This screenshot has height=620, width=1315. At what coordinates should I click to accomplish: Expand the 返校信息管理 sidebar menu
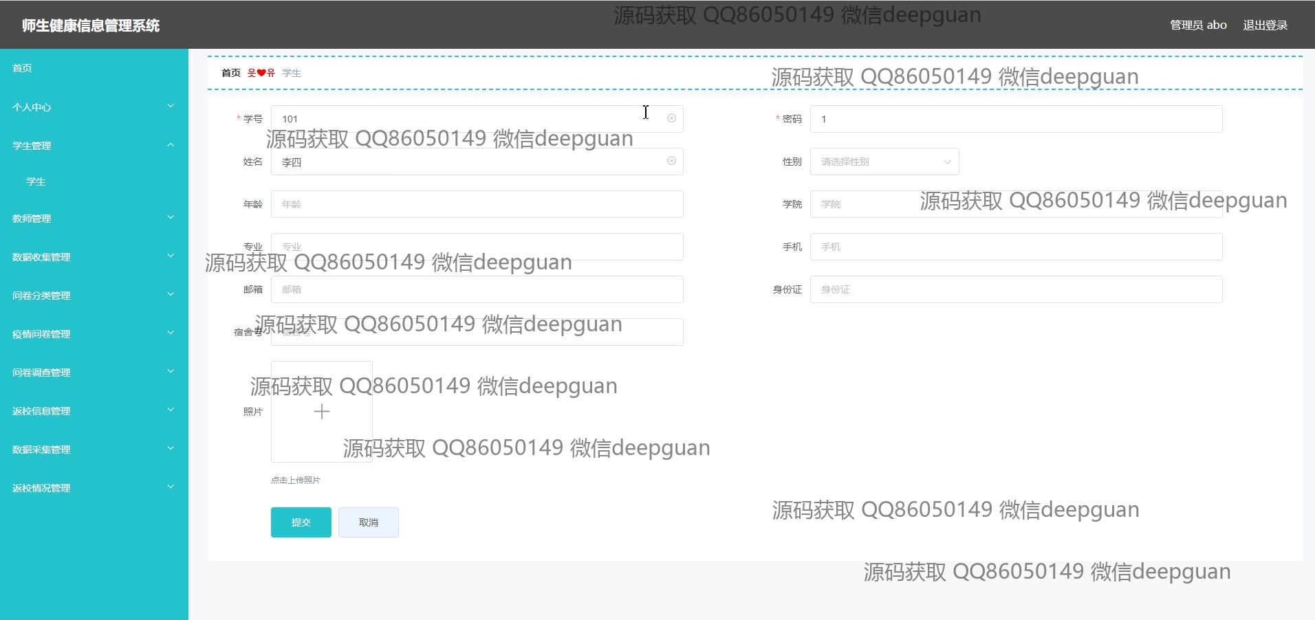[x=94, y=410]
